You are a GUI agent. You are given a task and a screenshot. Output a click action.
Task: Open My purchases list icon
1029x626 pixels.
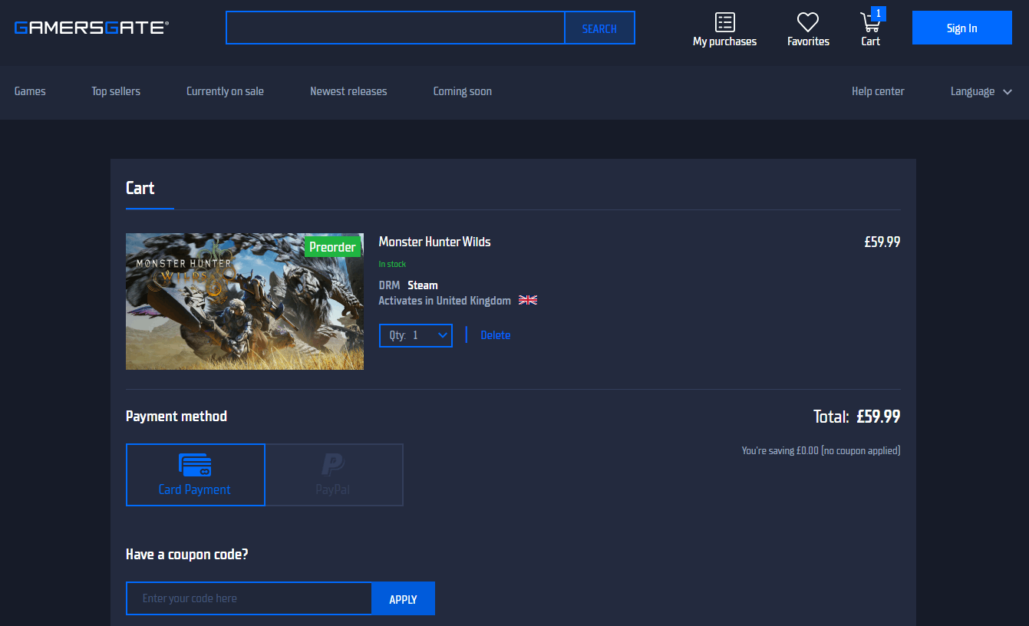[724, 22]
